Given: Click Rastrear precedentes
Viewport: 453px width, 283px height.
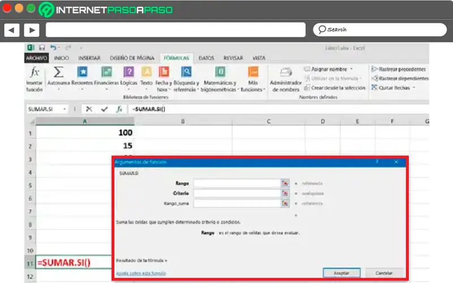Looking at the screenshot, I should (399, 69).
